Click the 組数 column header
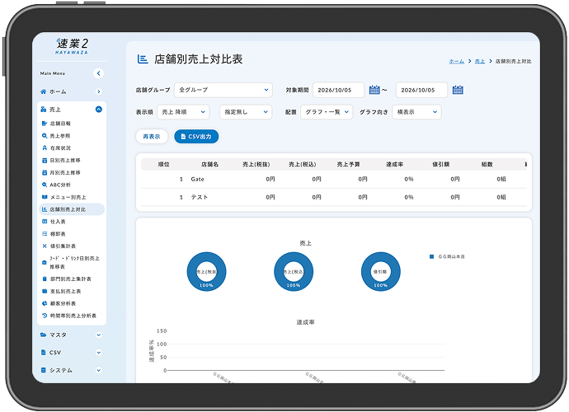Screen dimensions: 569x412 coord(487,164)
